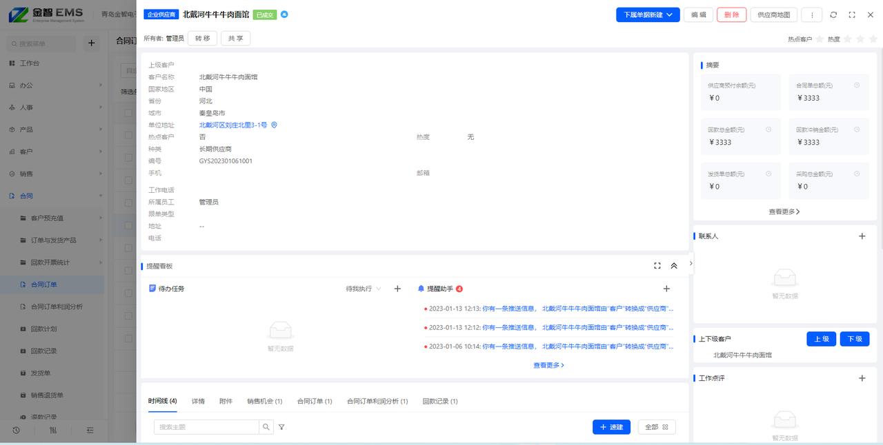Switch to the 时间线 (4) tab
Image resolution: width=883 pixels, height=445 pixels.
click(x=163, y=401)
